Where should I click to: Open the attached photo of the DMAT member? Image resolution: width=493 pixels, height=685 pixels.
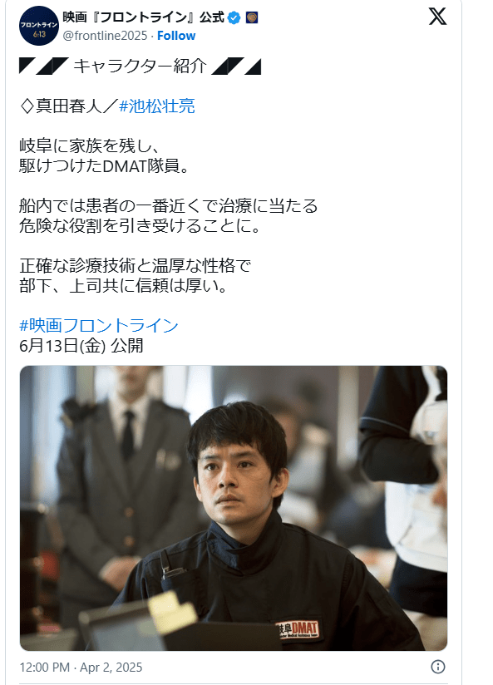tap(234, 508)
